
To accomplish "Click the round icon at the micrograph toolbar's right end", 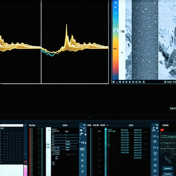I will click(x=165, y=82).
